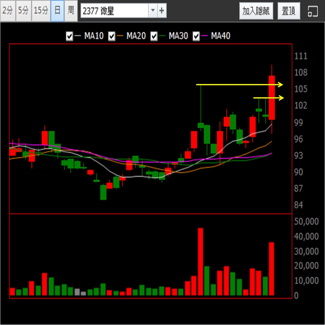Click the 20,000 volume axis label
325x325 pixels.
pos(306,266)
